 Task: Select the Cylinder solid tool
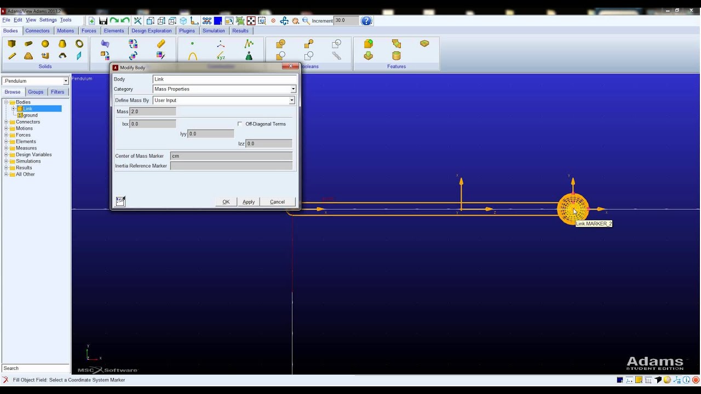click(28, 44)
